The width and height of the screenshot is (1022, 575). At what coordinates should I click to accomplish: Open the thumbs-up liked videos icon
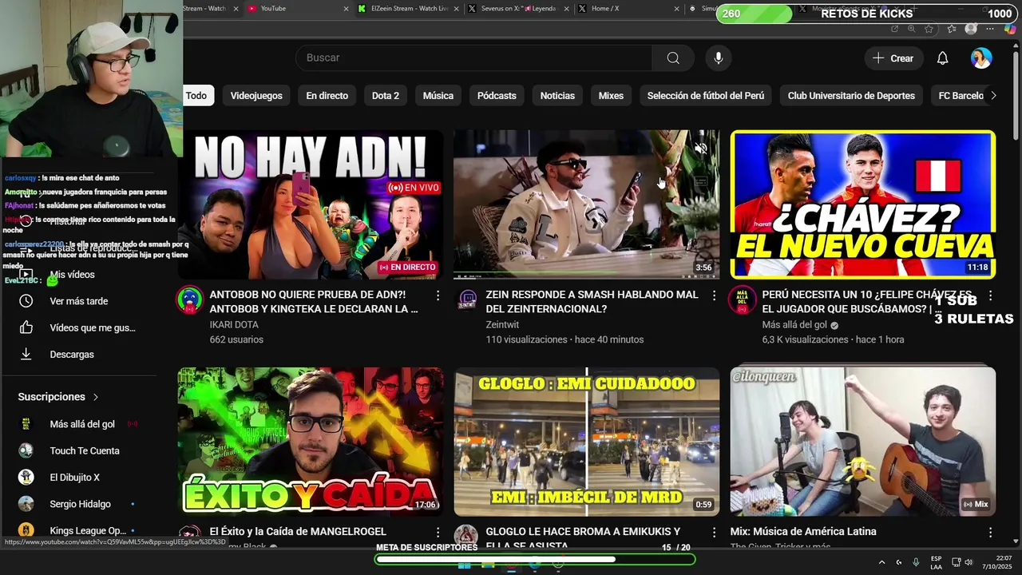tap(26, 327)
